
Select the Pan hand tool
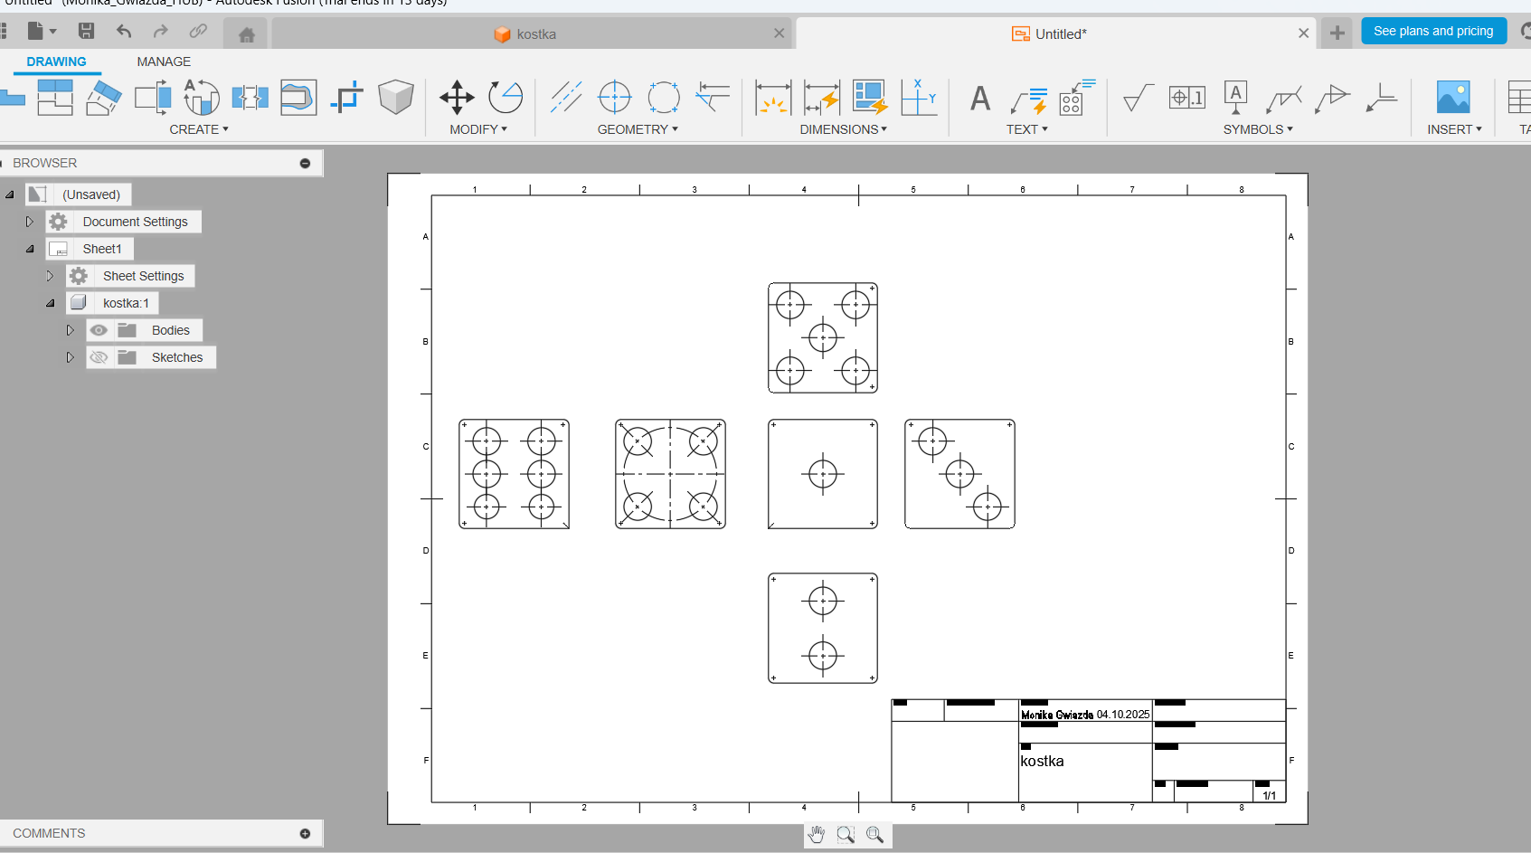[x=817, y=835]
